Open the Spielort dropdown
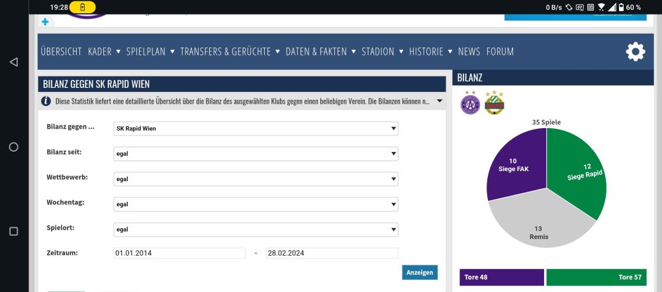 256,230
